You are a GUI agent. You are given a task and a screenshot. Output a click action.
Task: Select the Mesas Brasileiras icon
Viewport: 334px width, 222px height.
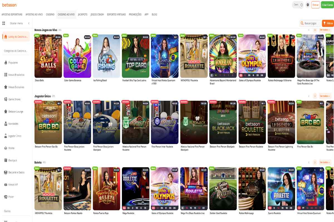click(6, 75)
